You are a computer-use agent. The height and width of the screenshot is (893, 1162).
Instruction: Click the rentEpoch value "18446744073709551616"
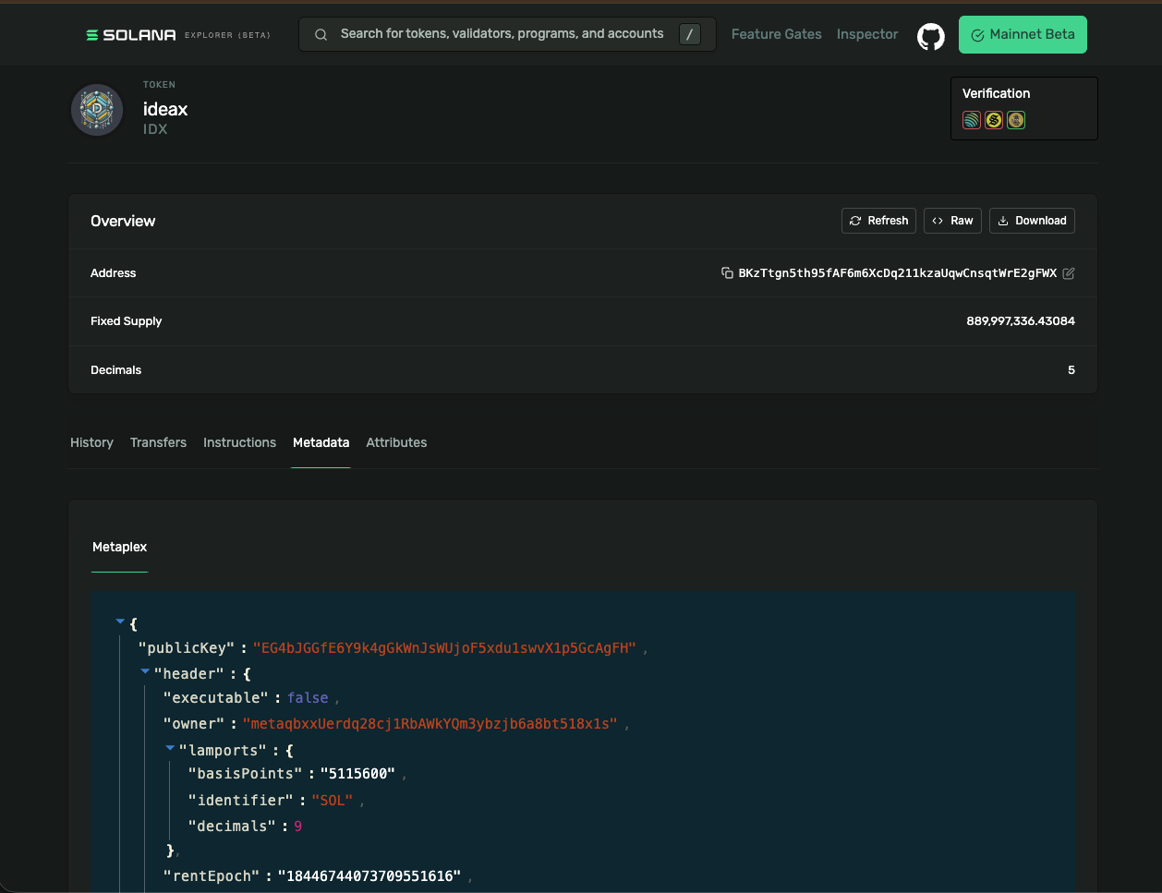tap(369, 875)
